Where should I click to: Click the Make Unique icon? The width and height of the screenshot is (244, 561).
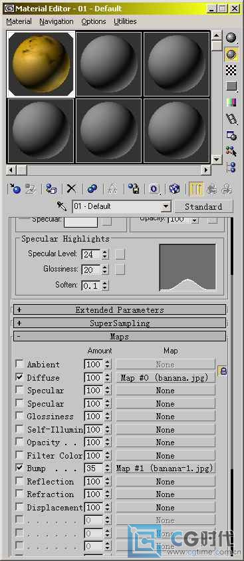[113, 188]
